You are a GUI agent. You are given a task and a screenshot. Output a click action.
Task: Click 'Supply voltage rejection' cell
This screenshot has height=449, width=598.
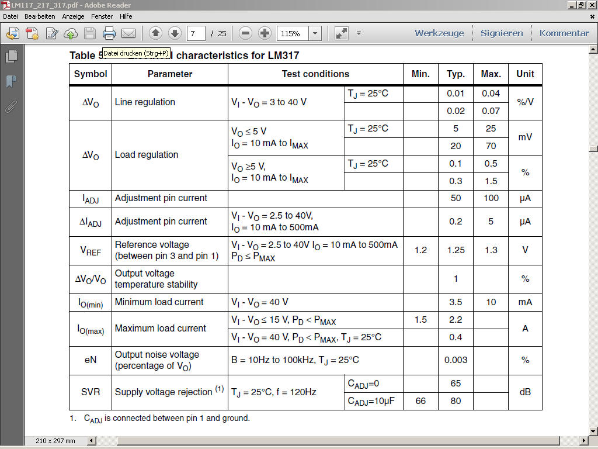pos(170,392)
